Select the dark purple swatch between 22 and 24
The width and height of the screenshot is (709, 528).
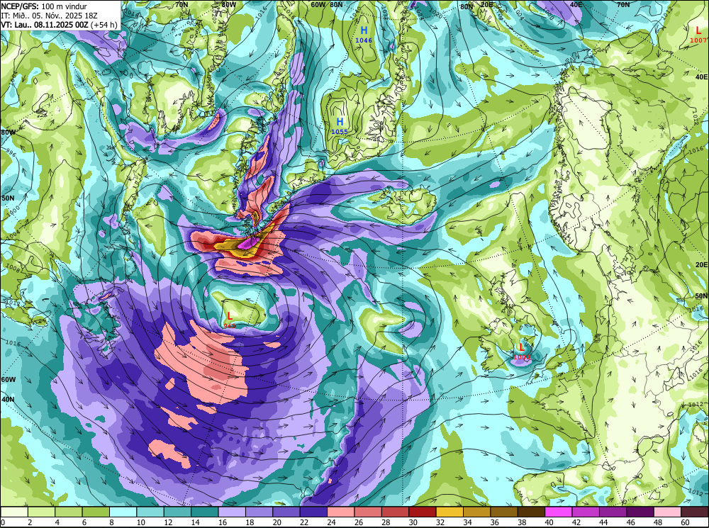point(314,512)
